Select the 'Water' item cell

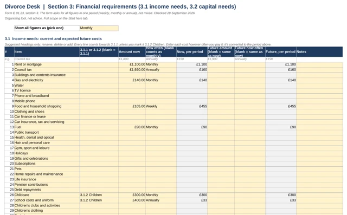pos(47,85)
